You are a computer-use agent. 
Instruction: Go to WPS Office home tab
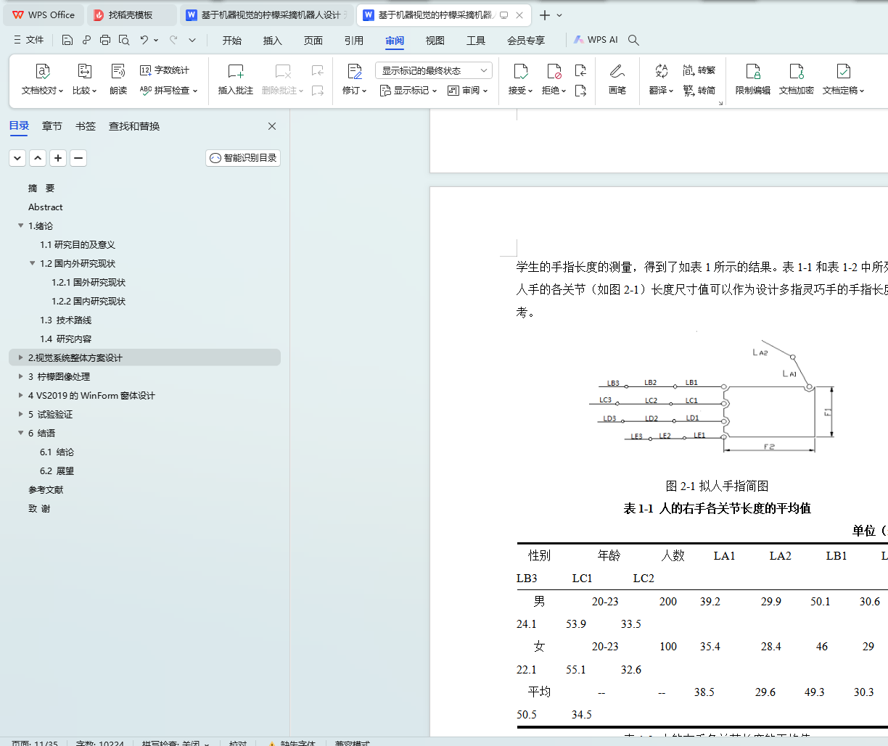(44, 15)
